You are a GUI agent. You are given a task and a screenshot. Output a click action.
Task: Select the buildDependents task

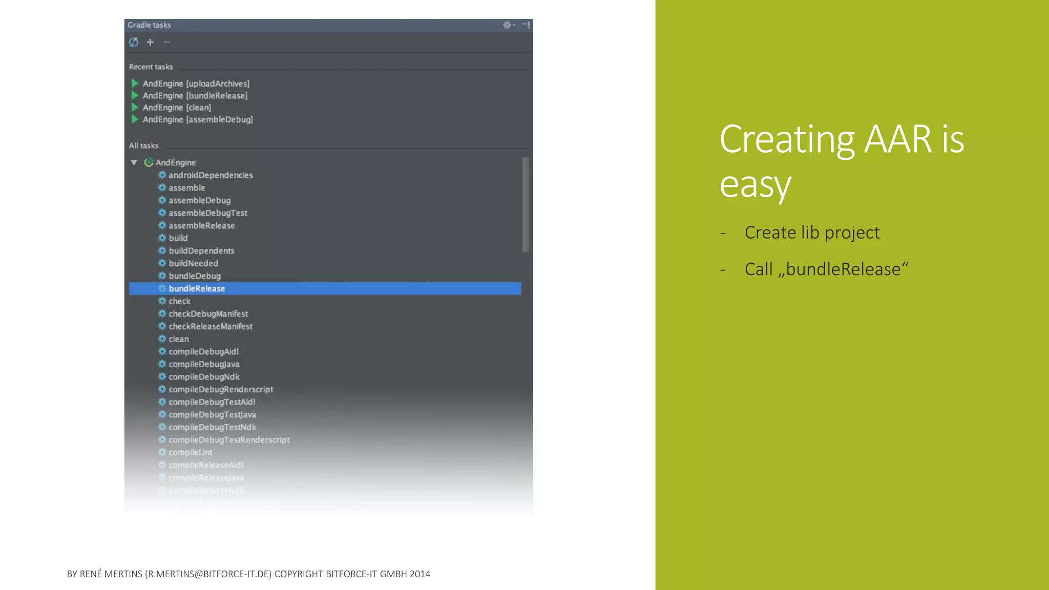click(196, 251)
